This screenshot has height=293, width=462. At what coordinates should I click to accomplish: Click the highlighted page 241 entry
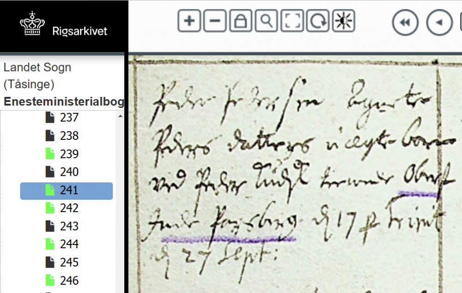tap(66, 191)
